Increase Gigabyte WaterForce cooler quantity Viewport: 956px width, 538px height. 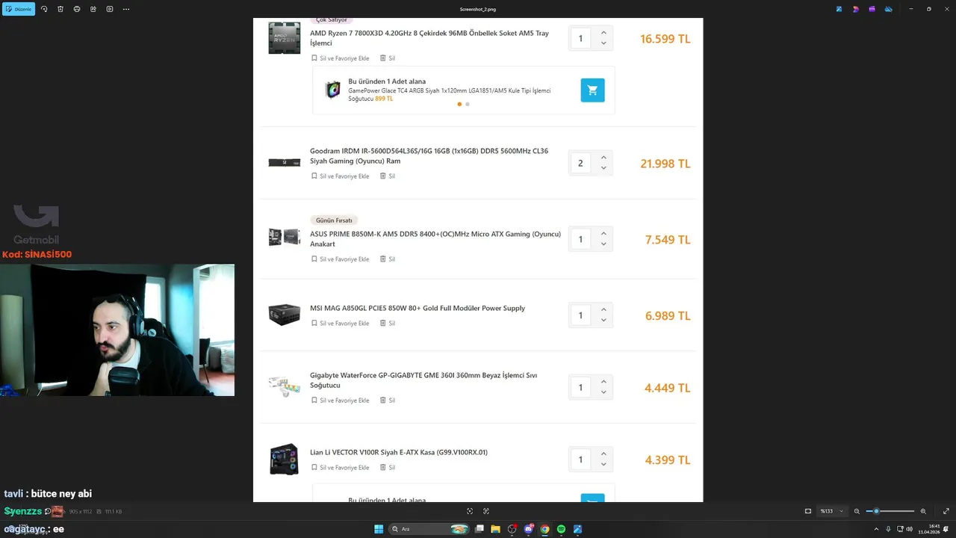tap(603, 382)
